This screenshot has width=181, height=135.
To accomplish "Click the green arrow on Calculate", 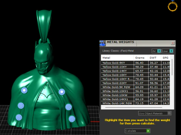I will click(148, 131).
